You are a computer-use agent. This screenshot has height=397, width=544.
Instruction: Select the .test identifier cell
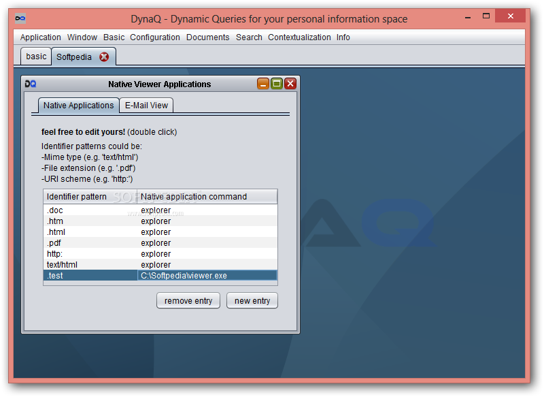click(90, 275)
